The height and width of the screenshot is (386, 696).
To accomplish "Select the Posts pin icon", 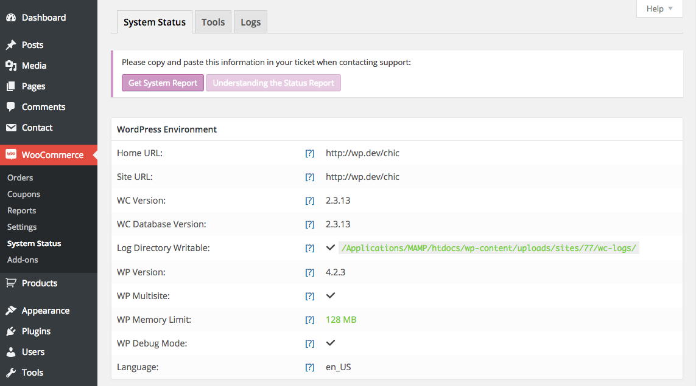I will point(11,44).
